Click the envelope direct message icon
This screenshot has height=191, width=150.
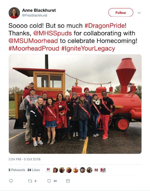tap(68, 181)
